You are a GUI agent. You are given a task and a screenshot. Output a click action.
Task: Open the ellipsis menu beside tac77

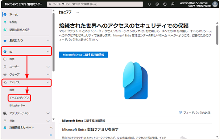[x=77, y=13]
